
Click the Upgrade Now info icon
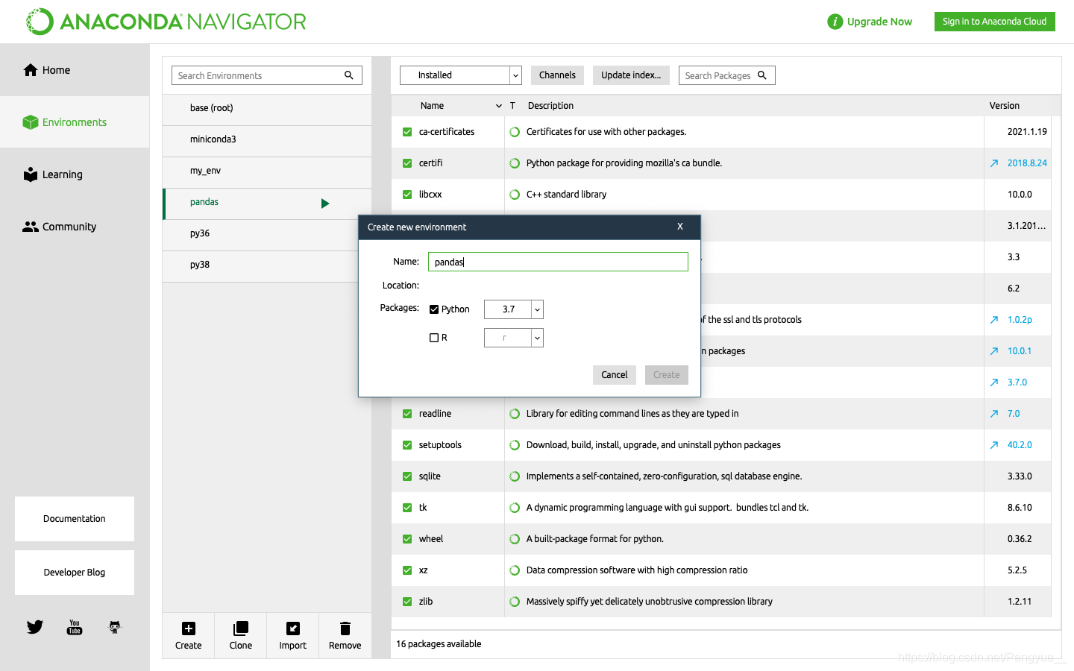[x=835, y=22]
